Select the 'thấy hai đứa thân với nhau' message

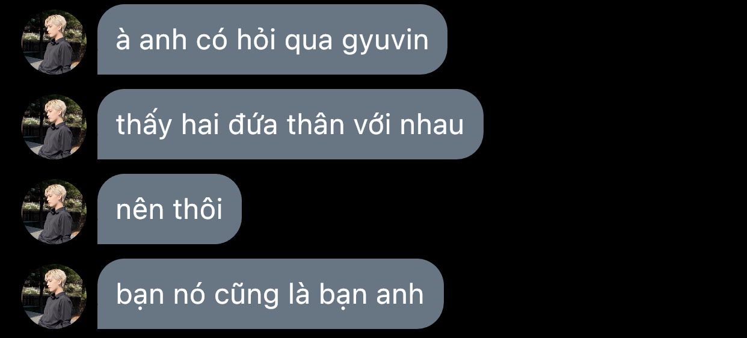(x=290, y=124)
